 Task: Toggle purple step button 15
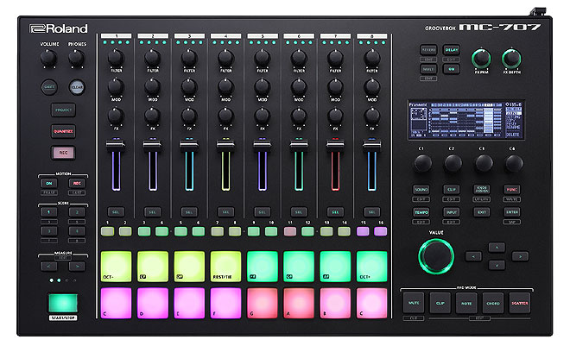click(x=363, y=231)
